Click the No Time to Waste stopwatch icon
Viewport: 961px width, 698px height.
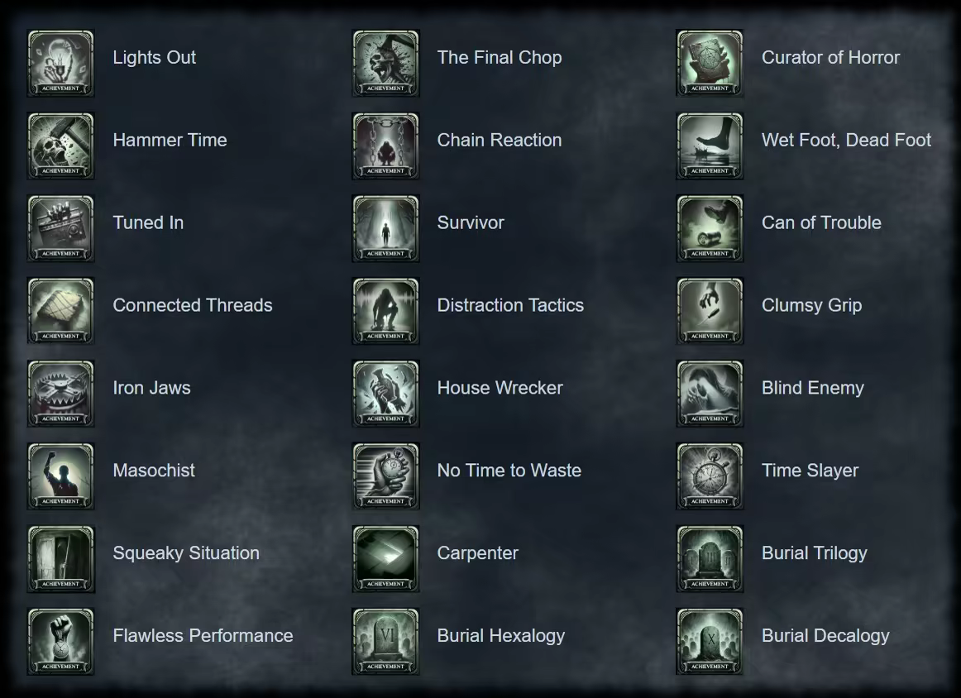pyautogui.click(x=385, y=476)
